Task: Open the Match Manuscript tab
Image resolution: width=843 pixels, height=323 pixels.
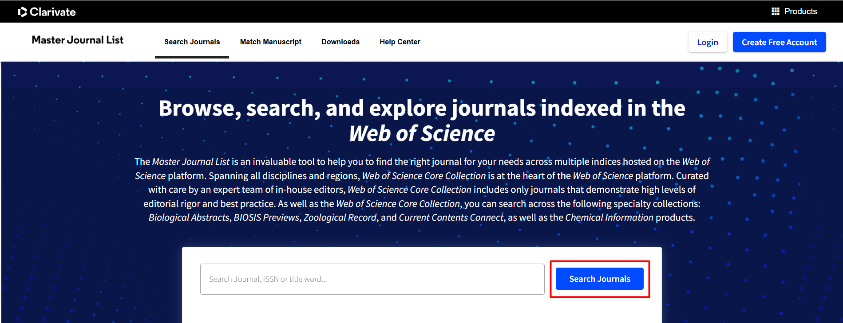Action: (x=271, y=42)
